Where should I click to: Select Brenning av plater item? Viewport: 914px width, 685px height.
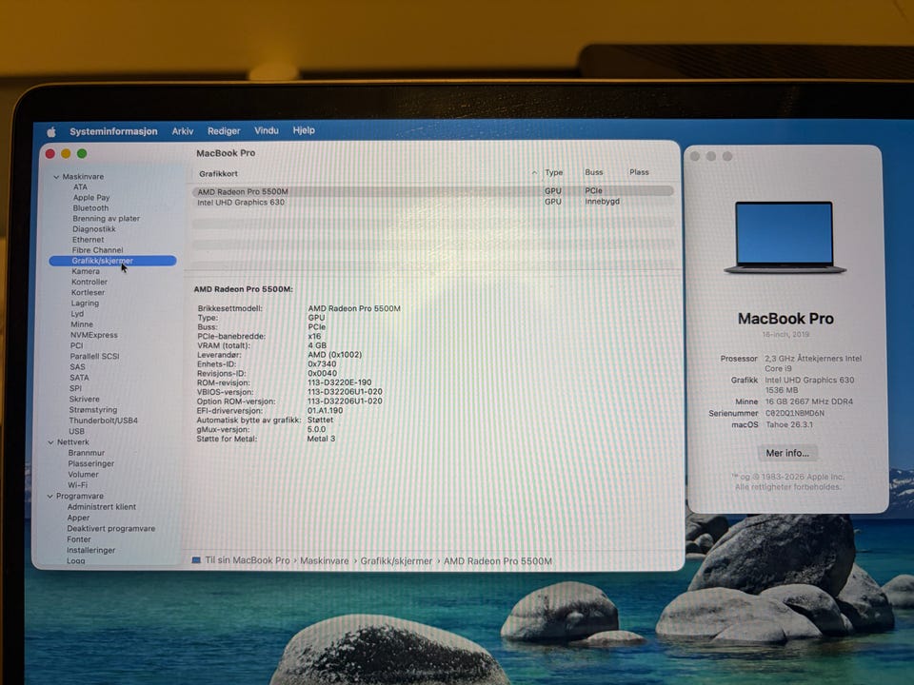tap(106, 219)
